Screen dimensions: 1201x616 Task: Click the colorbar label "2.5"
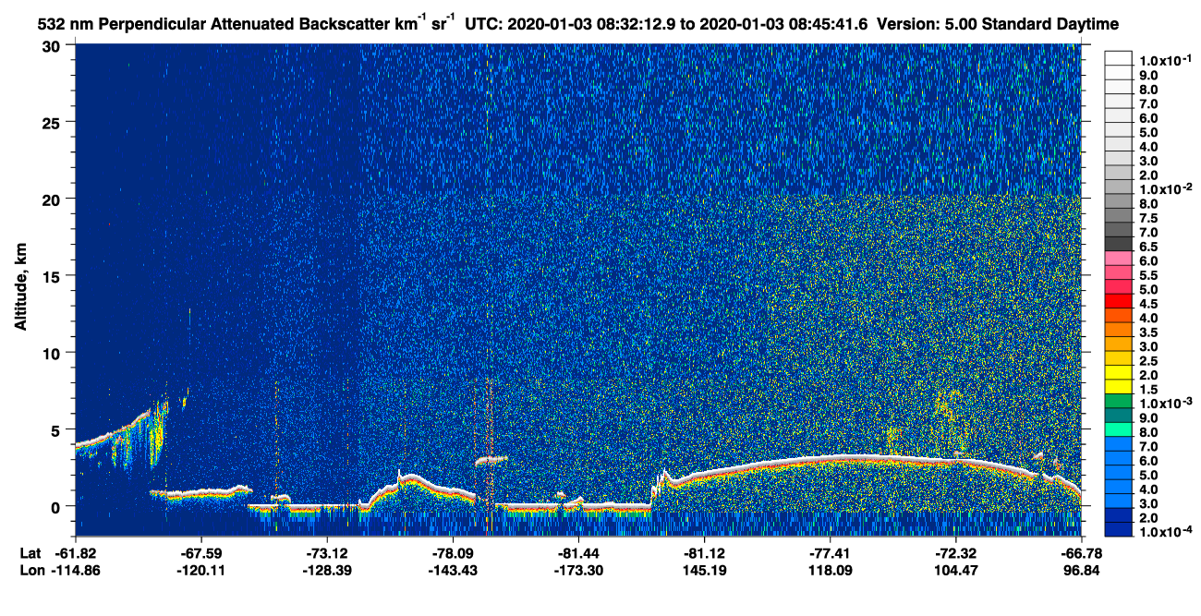pos(1150,362)
